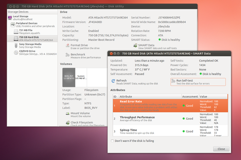Screen dimensions: 241x160
Task: Sort attributes by Assessment column header
Action: (x=190, y=97)
